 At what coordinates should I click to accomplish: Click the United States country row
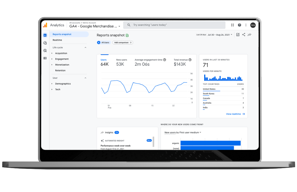223,89
